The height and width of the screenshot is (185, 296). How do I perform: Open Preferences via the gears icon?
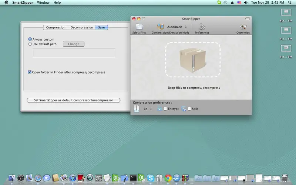(202, 27)
